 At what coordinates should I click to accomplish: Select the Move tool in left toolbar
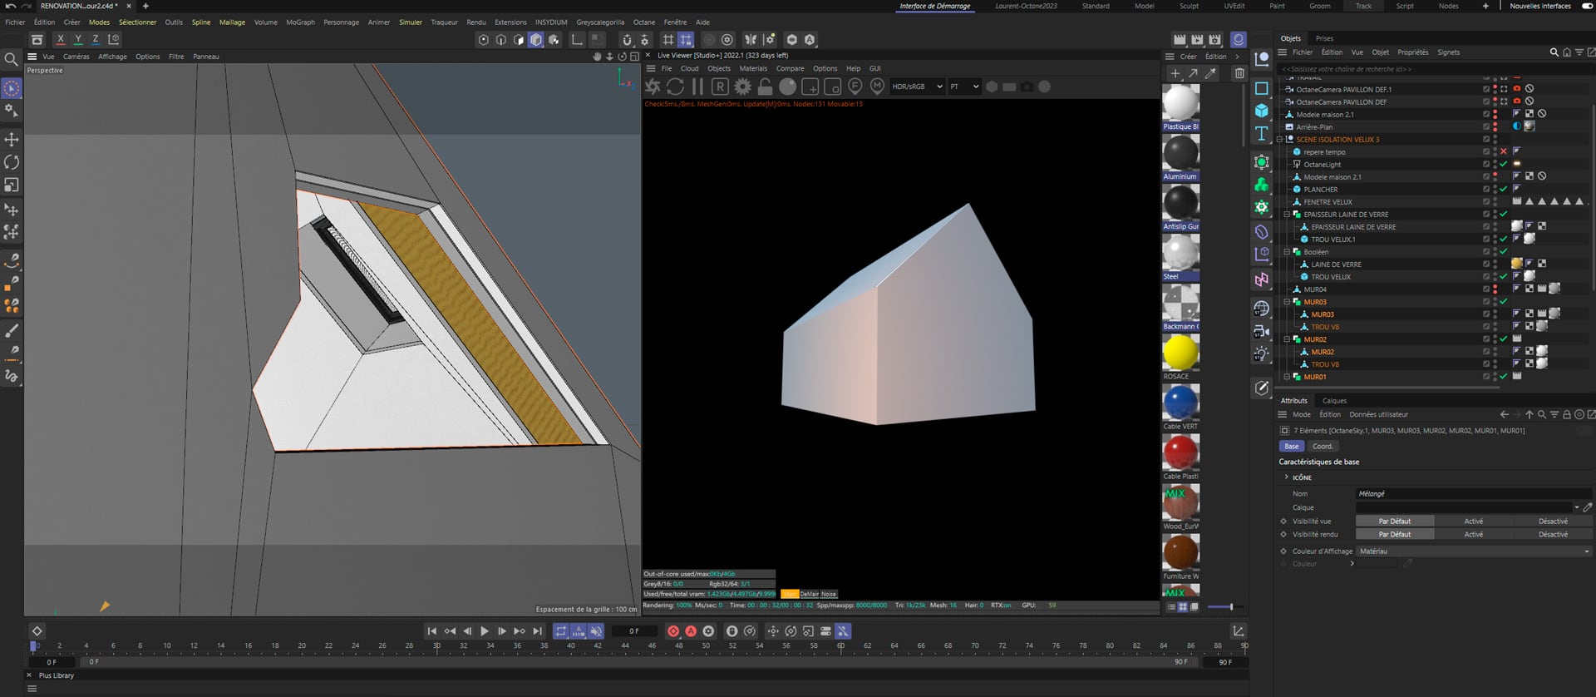[x=12, y=139]
